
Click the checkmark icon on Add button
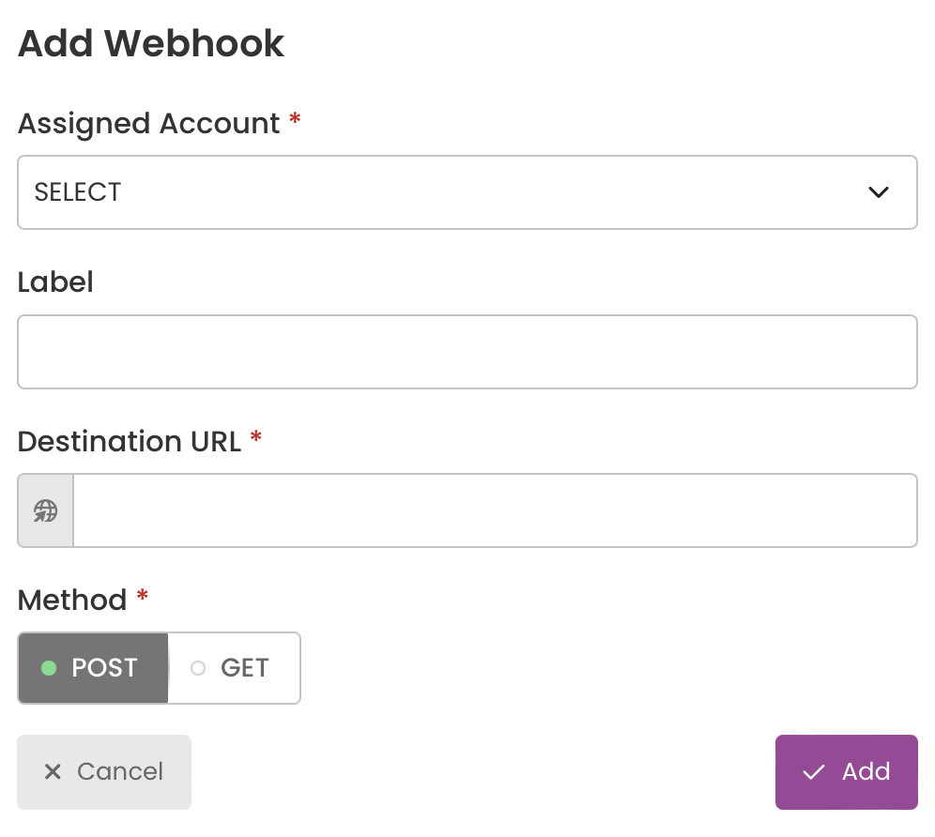click(x=813, y=772)
